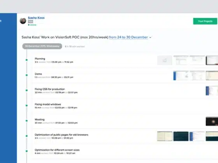The image size is (218, 163).
Task: Click Meeting time range 01:33 pm to 02:03 pm
Action: coord(67,123)
